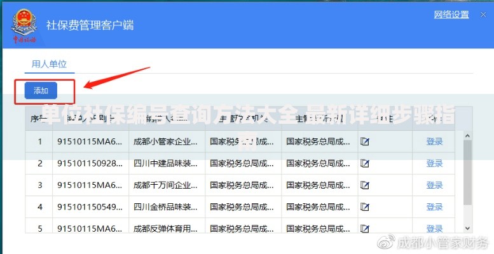Log in to 成都千万间企业 via 登录
The height and width of the screenshot is (254, 494).
click(434, 185)
